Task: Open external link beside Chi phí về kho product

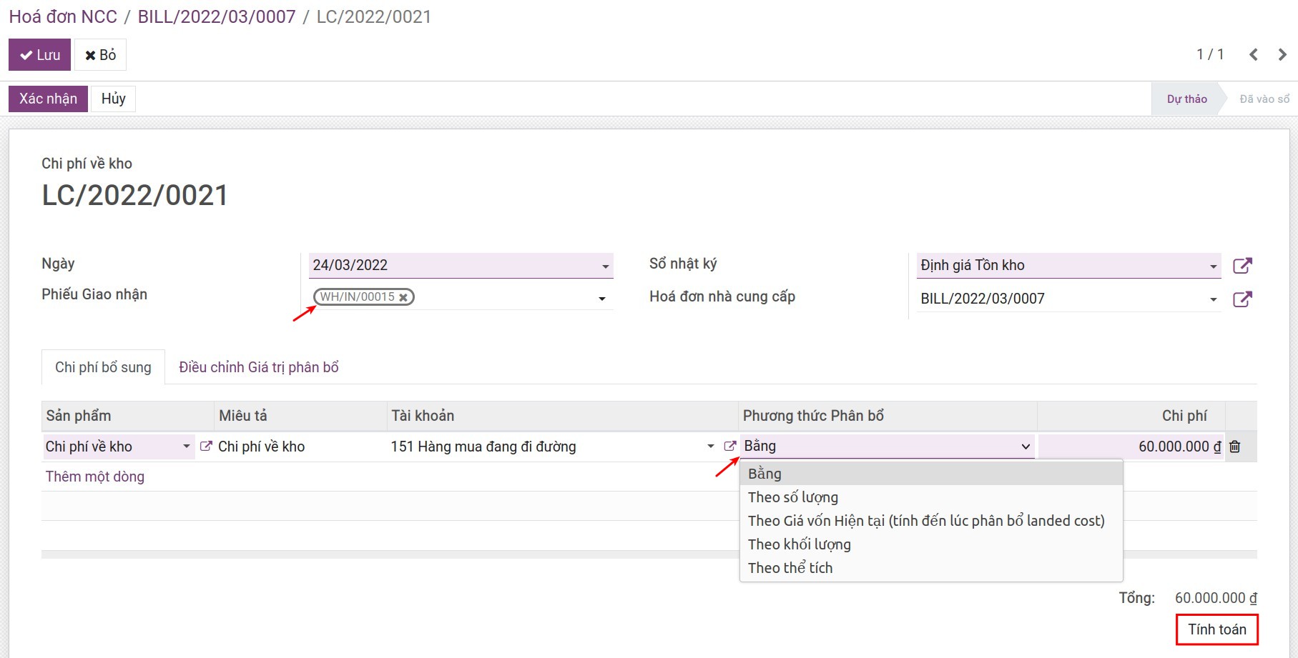Action: (206, 447)
